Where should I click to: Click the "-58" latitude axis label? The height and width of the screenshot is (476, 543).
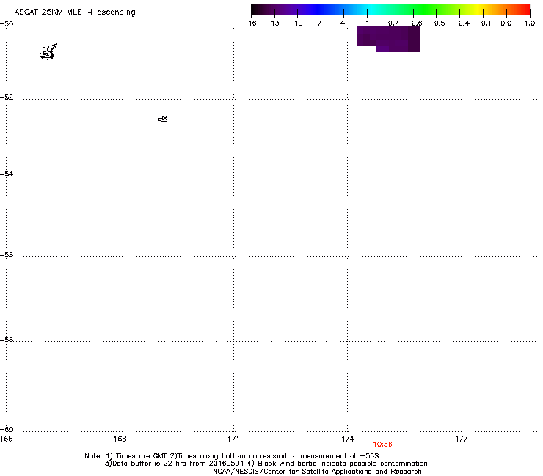[7, 340]
